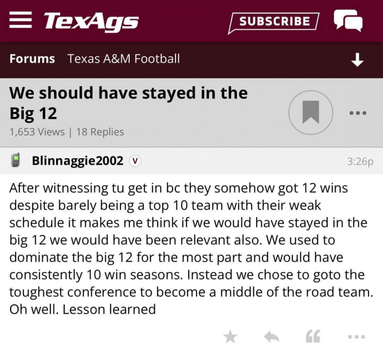Open the hamburger navigation menu

[21, 21]
